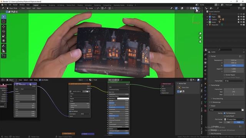The image size is (246, 138).
Task: Hide the Hands collection in viewport
Action: (241, 22)
